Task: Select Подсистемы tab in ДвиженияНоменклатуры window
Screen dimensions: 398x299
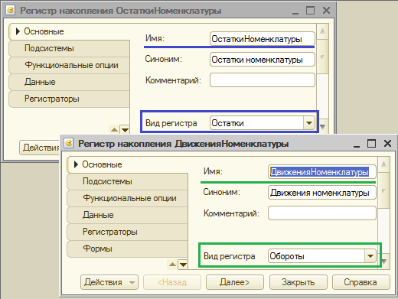Action: click(128, 181)
